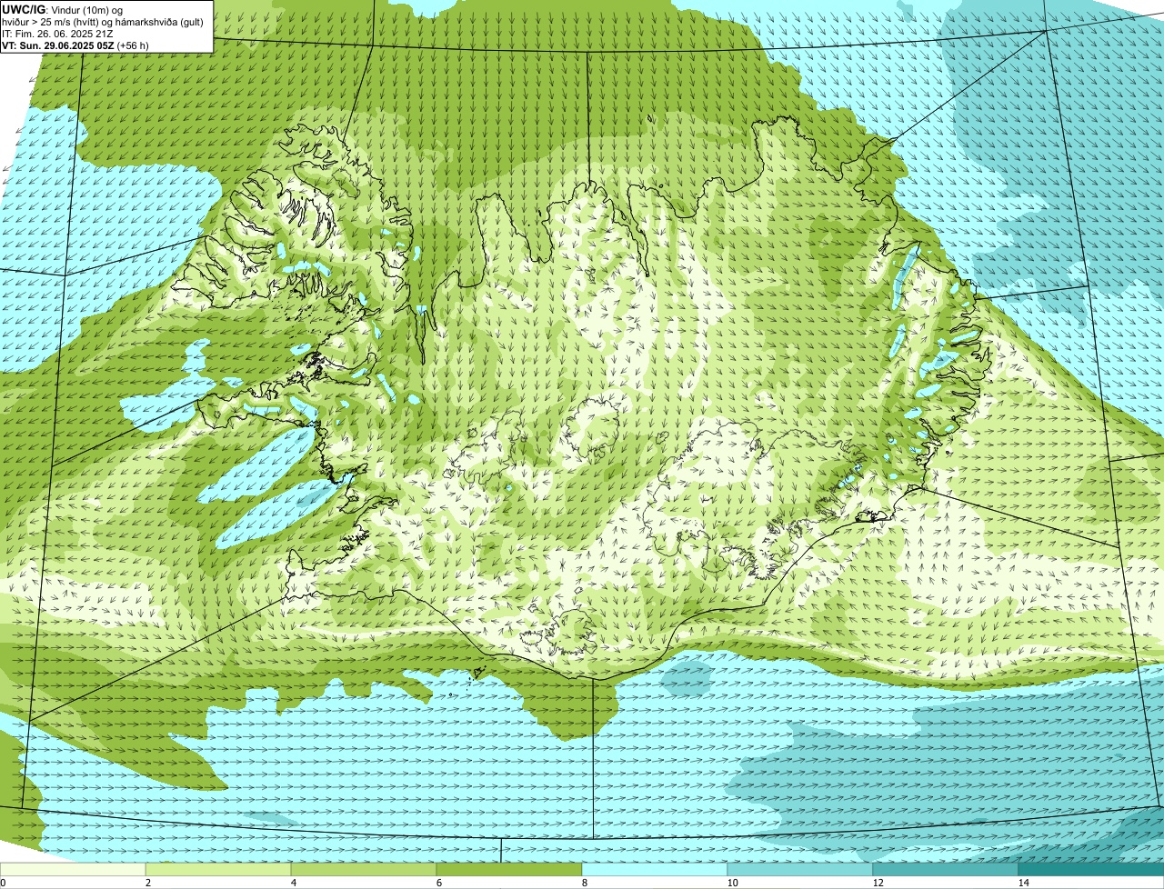
Task: Click the '2' scale label
Action: pos(147,883)
